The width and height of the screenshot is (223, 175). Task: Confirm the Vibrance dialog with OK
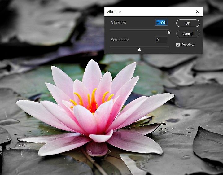[x=188, y=23]
